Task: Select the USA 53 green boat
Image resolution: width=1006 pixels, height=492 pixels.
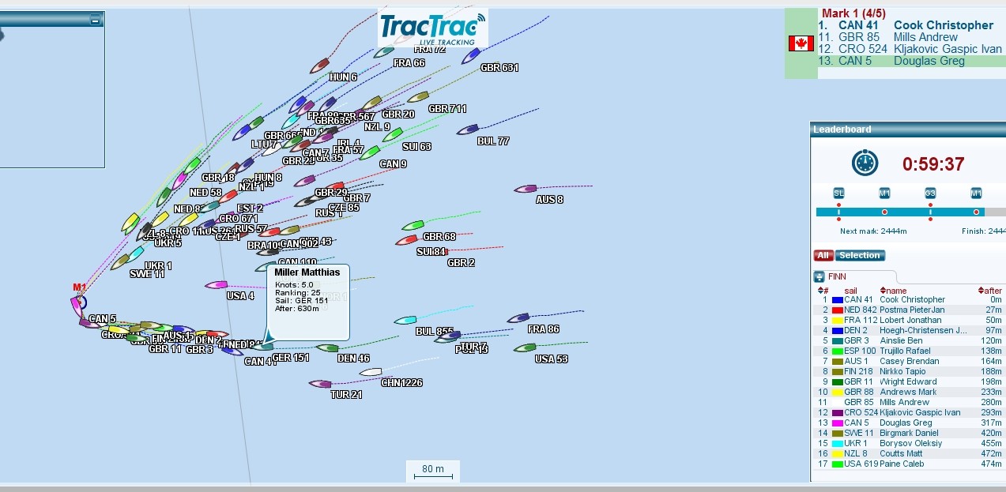Action: (x=526, y=348)
